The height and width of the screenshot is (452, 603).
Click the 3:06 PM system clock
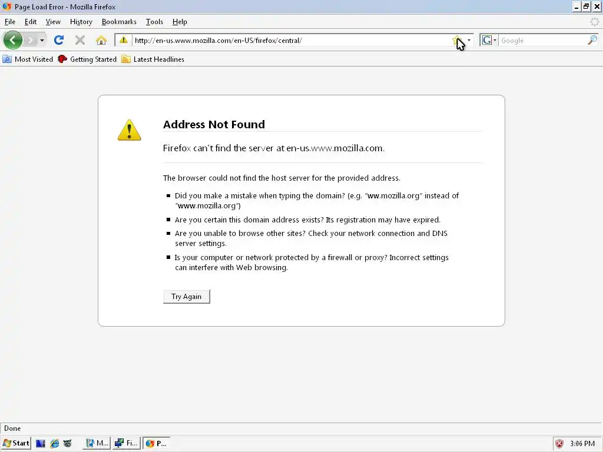(582, 444)
